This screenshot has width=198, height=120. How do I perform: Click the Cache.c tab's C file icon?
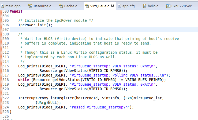61,6
